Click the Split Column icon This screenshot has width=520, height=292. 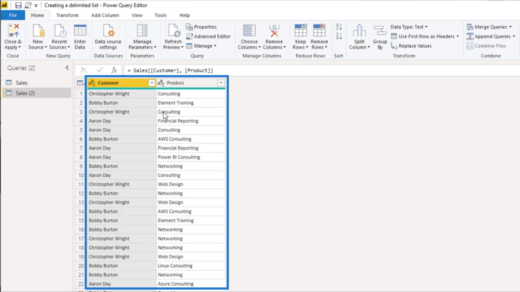pyautogui.click(x=359, y=31)
